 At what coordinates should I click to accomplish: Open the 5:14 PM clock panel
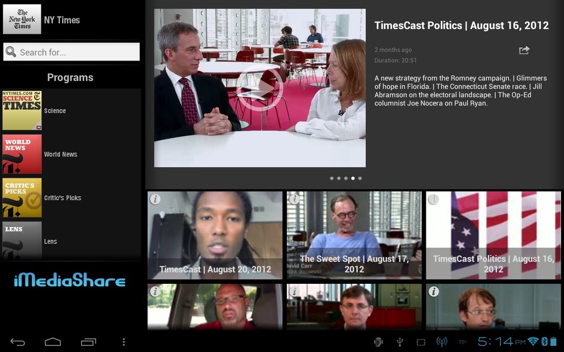[502, 341]
